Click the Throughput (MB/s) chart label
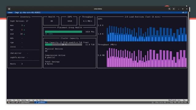Screen dimensions: 196x110 107,45
